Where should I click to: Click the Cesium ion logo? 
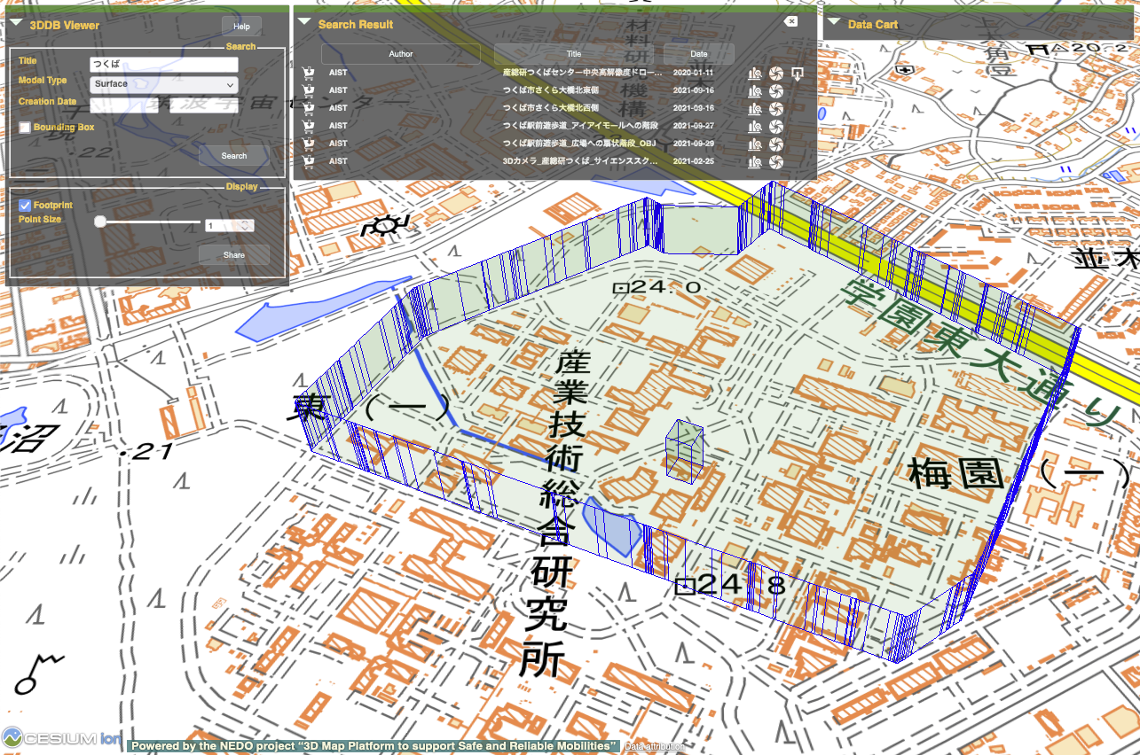coord(62,737)
